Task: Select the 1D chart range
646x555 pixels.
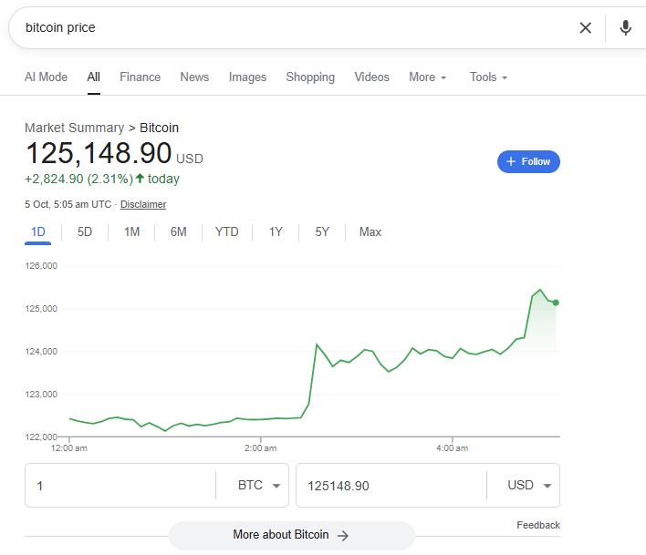Action: 38,232
